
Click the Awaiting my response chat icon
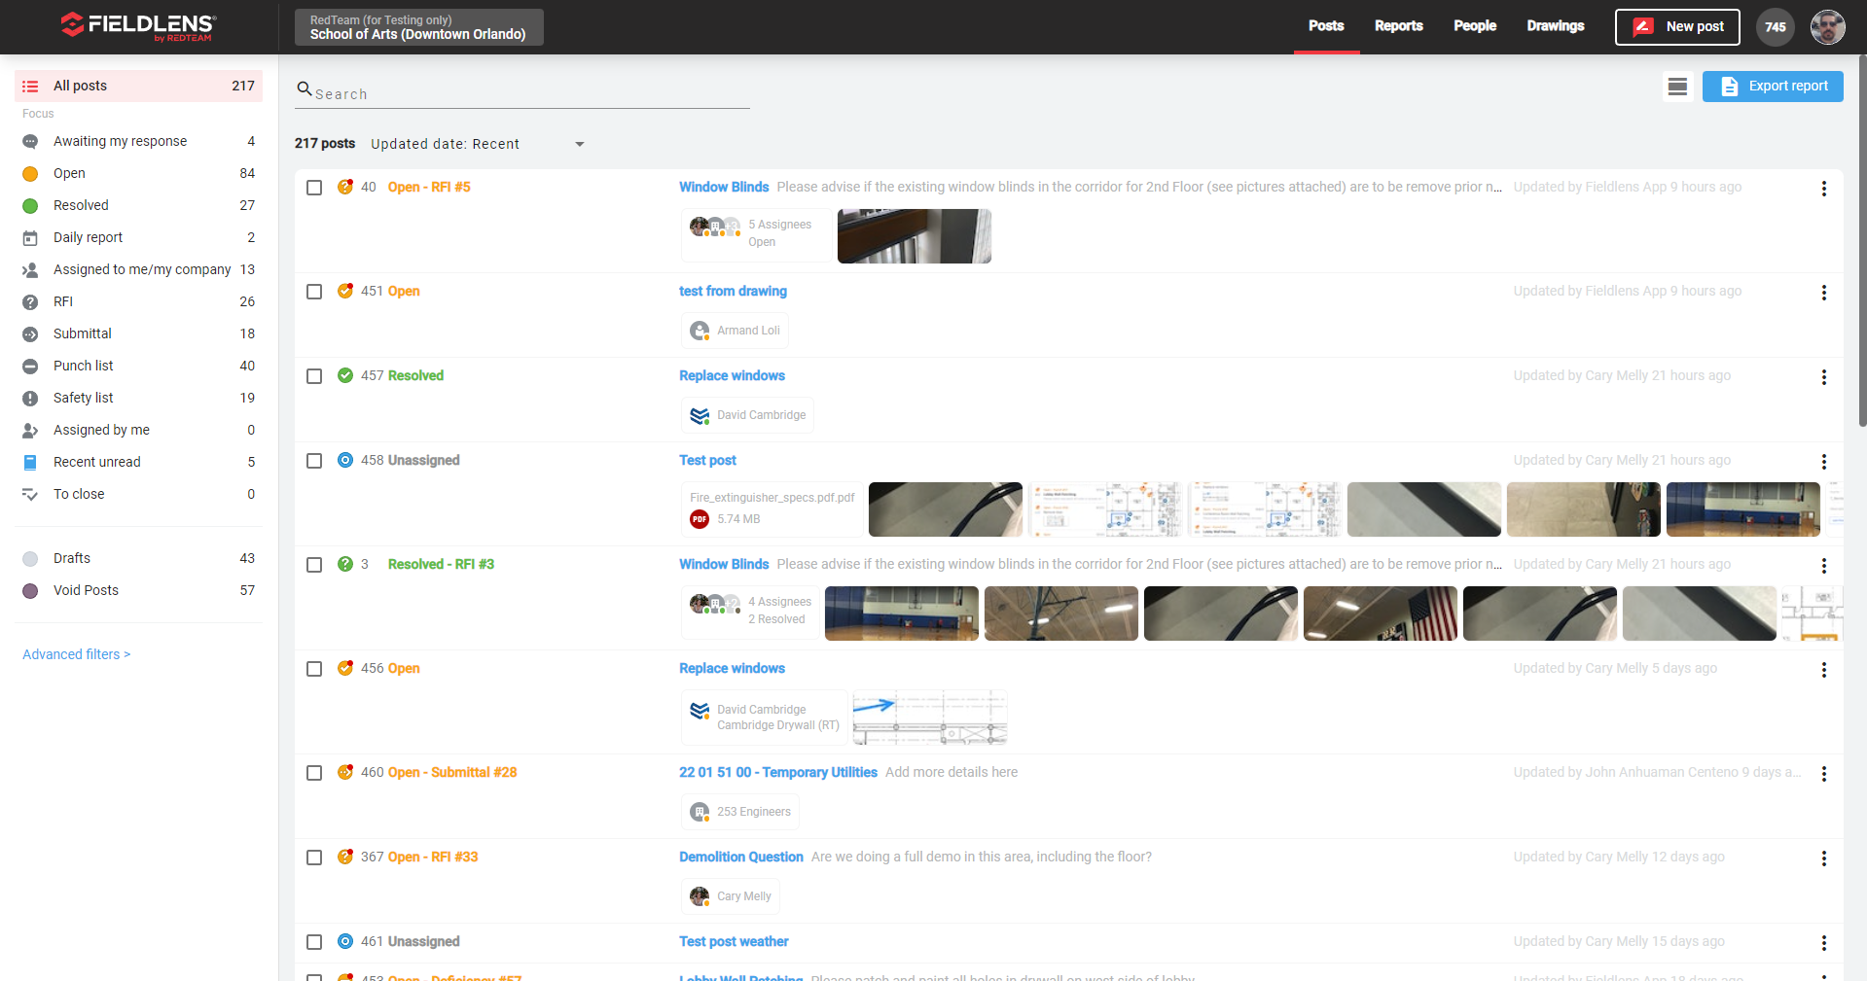pos(30,141)
